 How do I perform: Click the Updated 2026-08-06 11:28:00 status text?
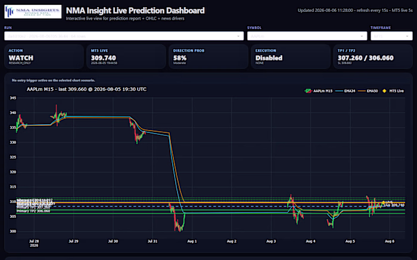[355, 10]
